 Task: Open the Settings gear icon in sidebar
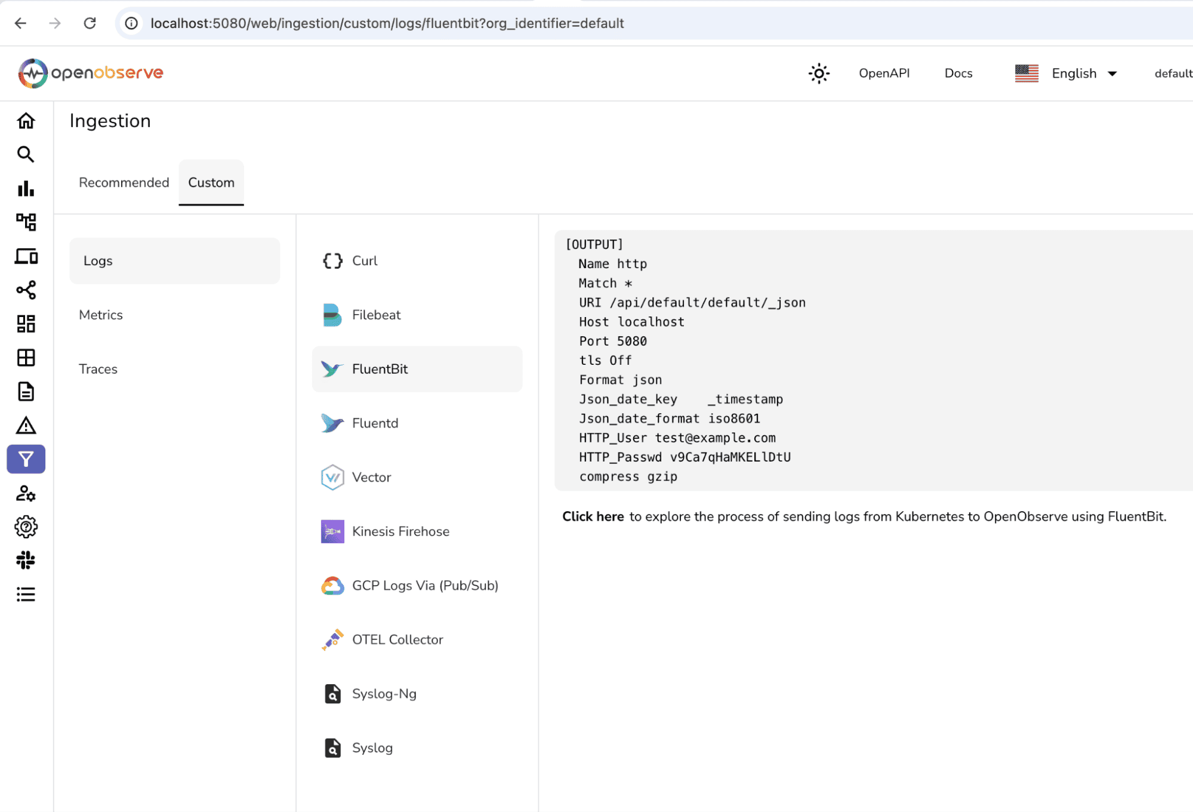[26, 527]
